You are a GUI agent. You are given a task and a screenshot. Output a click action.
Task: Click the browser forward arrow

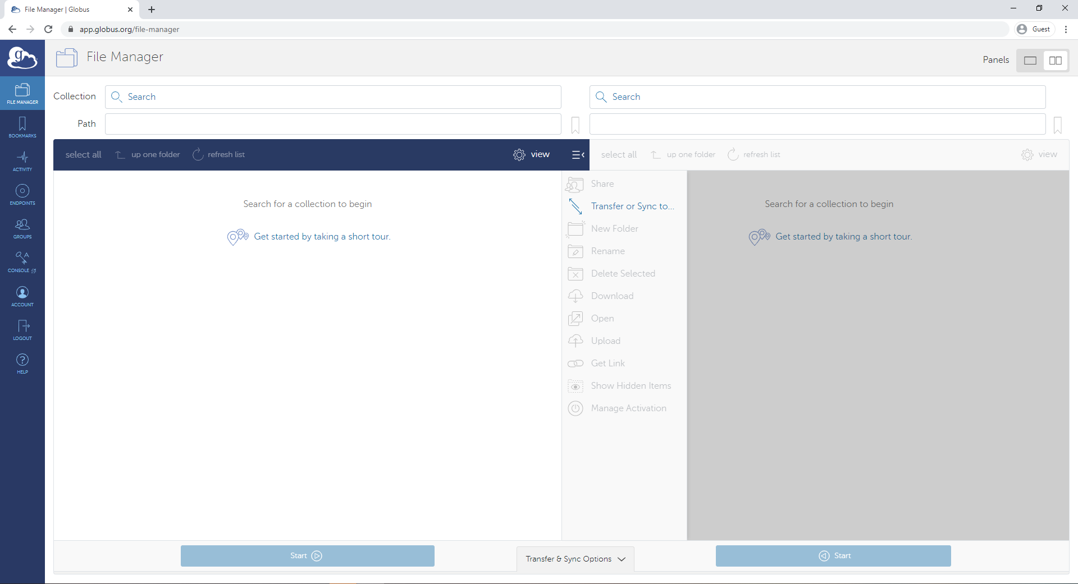click(x=30, y=29)
